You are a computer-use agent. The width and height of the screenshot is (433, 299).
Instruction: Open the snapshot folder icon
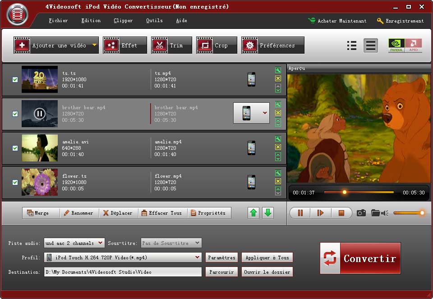375,213
